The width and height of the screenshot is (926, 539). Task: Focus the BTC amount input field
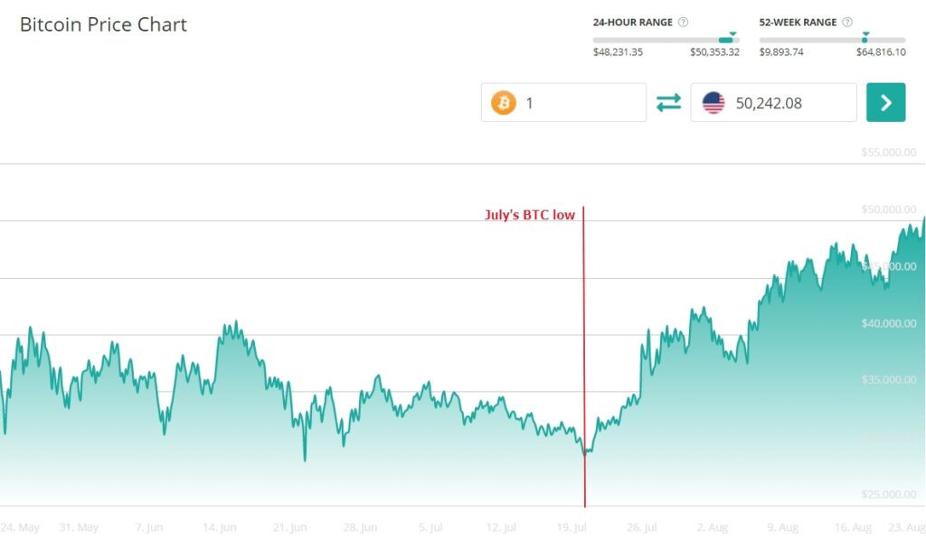tap(579, 103)
